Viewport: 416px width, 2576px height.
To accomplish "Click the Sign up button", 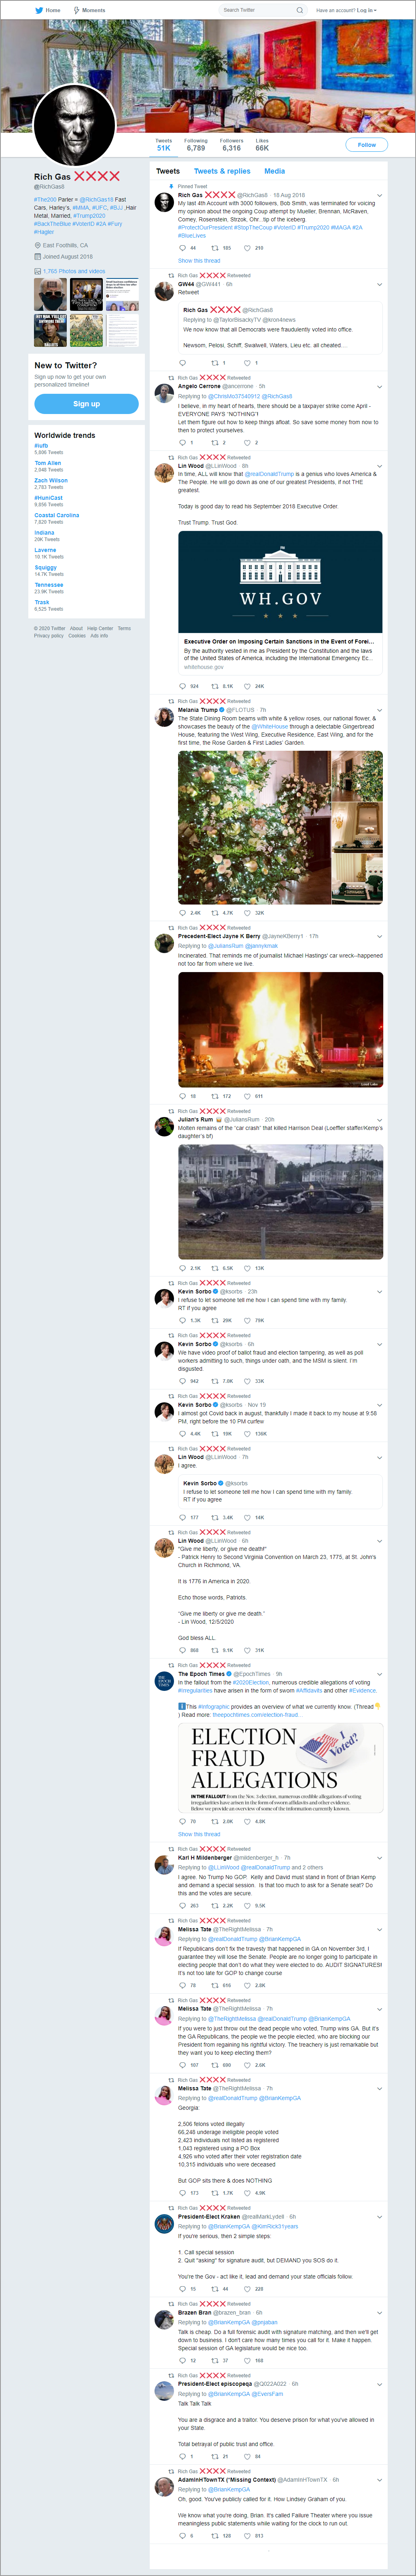I will (x=86, y=404).
